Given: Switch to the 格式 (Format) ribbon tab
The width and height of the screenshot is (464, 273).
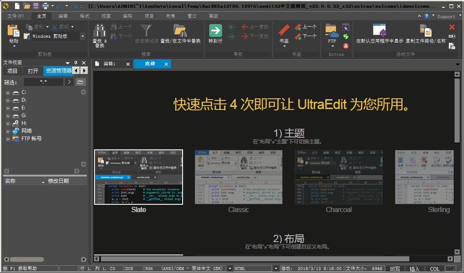Looking at the screenshot, I should coord(85,16).
